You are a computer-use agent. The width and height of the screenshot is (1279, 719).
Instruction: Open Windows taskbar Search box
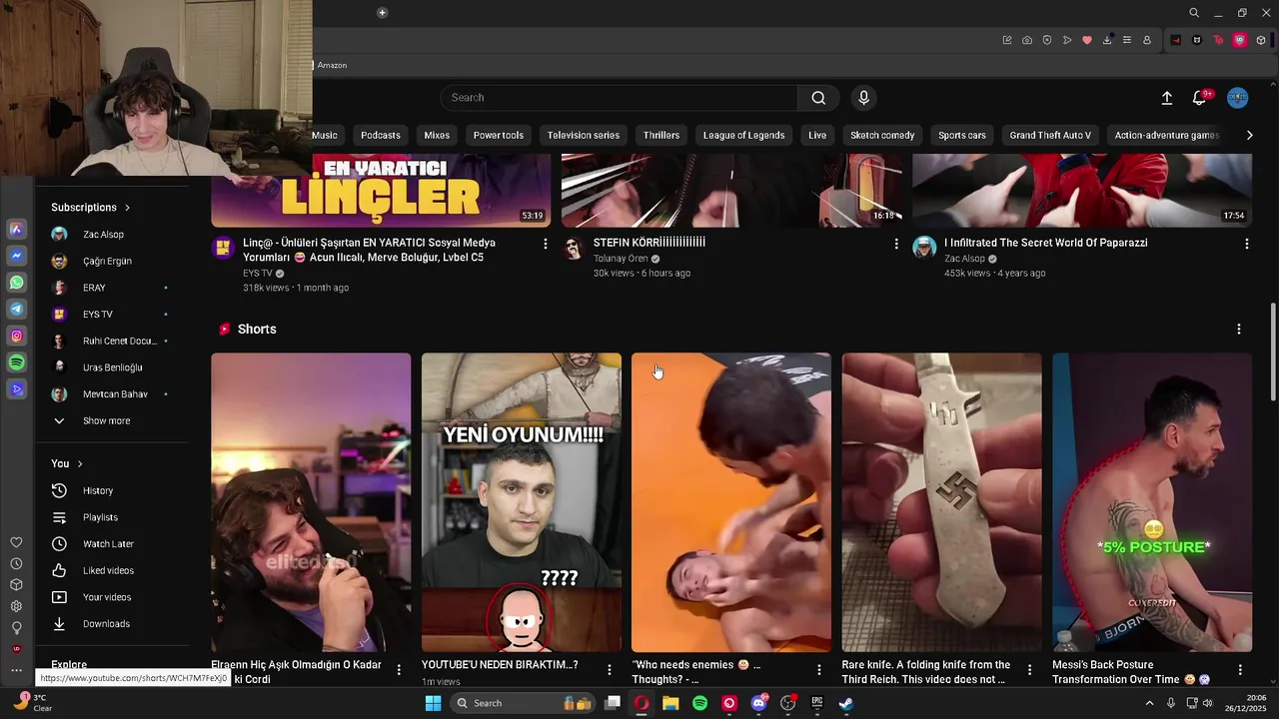pyautogui.click(x=521, y=703)
